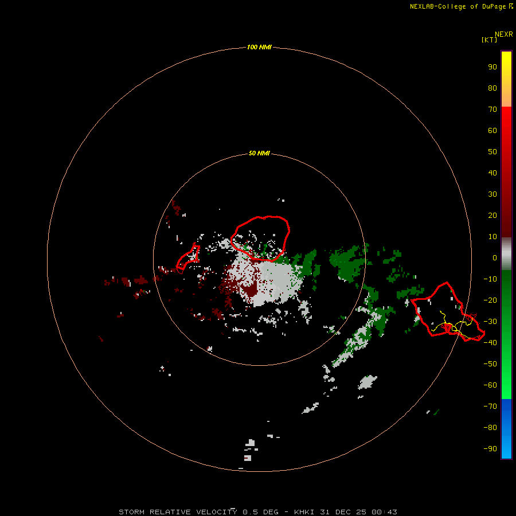Click the 50 value on the velocity scale

492,152
